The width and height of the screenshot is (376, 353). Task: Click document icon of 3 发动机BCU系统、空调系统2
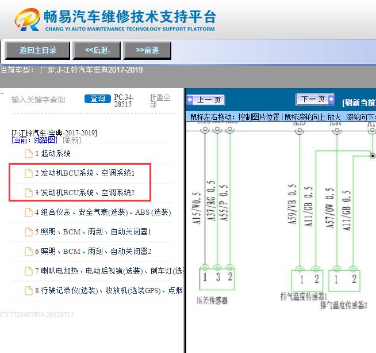coord(29,192)
